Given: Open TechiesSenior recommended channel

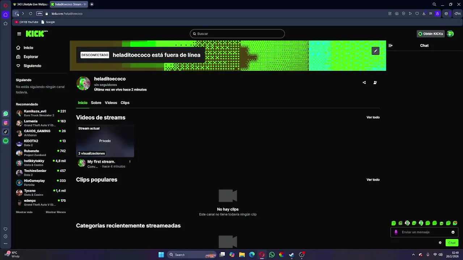Looking at the screenshot, I should pyautogui.click(x=41, y=173).
